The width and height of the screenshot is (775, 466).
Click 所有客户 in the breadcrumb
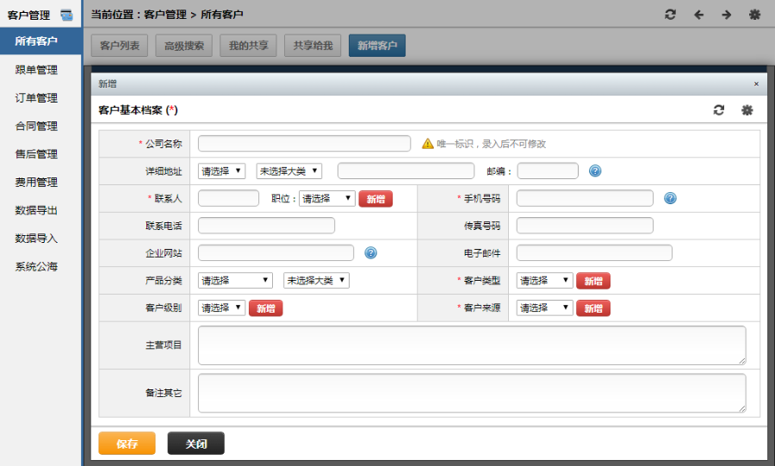(x=222, y=15)
